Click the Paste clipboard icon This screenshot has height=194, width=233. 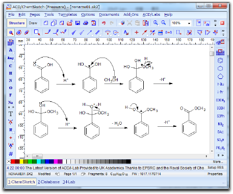(x=145, y=23)
